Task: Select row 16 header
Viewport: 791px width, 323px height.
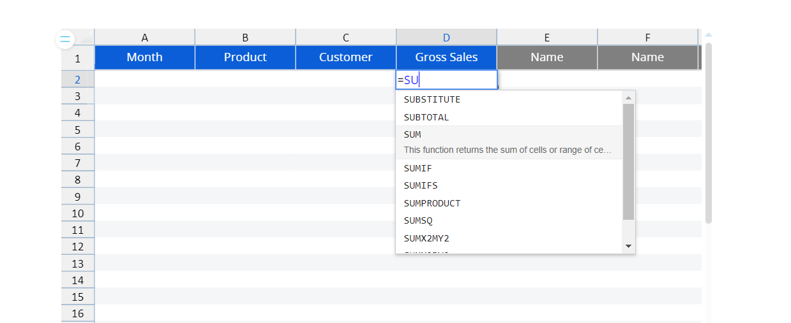Action: tap(78, 313)
